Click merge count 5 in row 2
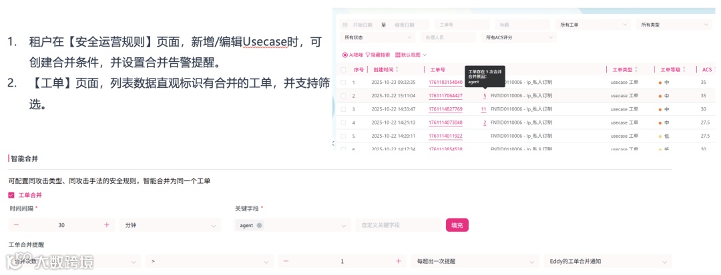This screenshot has width=721, height=275. point(485,96)
